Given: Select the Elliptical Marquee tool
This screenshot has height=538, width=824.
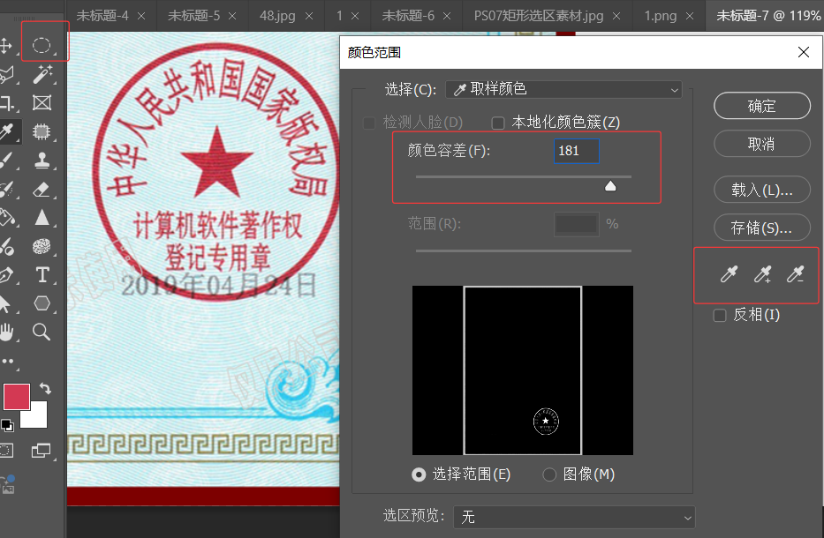Looking at the screenshot, I should pyautogui.click(x=42, y=45).
